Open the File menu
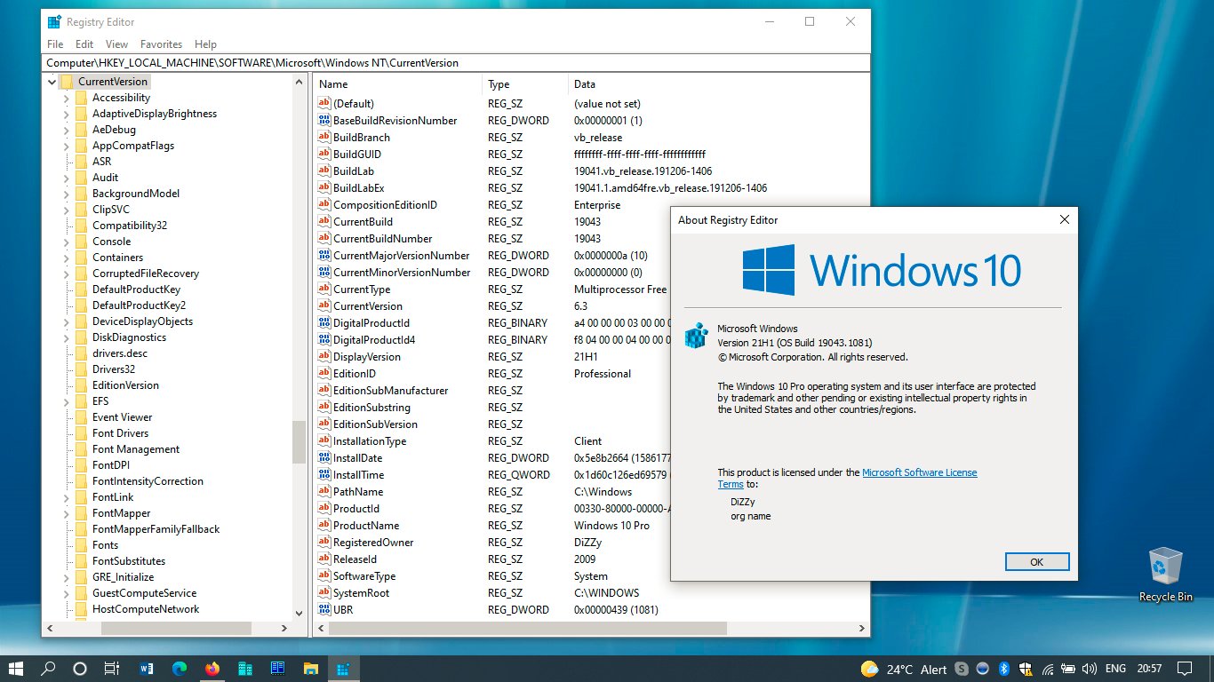The height and width of the screenshot is (682, 1214). pyautogui.click(x=55, y=44)
